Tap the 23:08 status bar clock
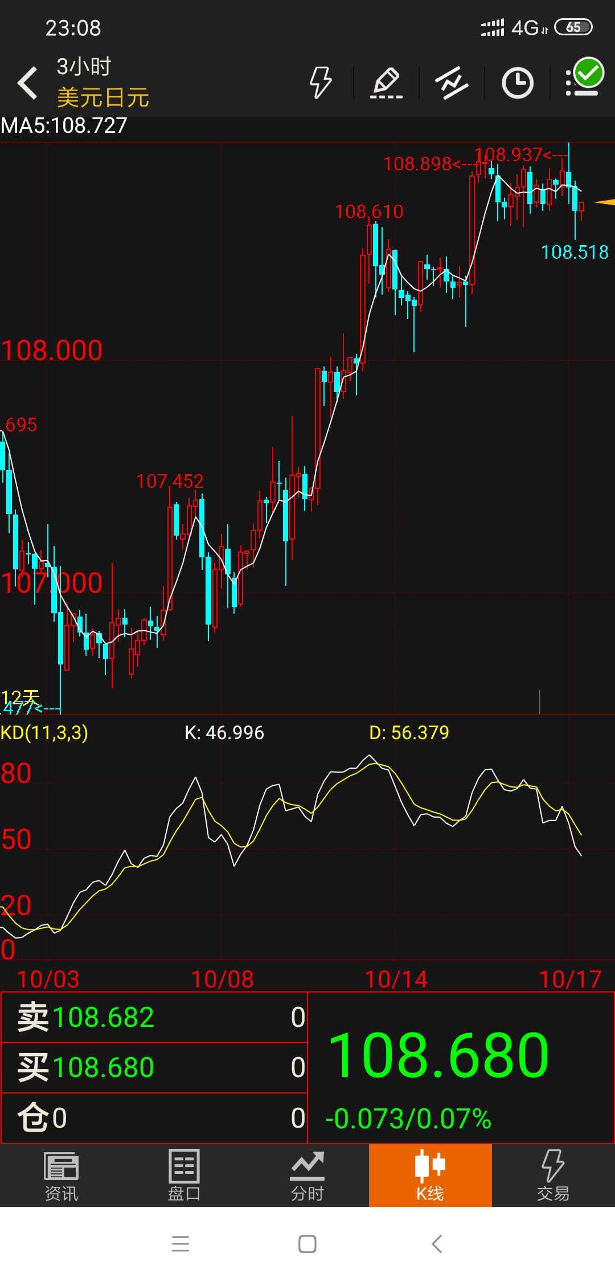 73,28
